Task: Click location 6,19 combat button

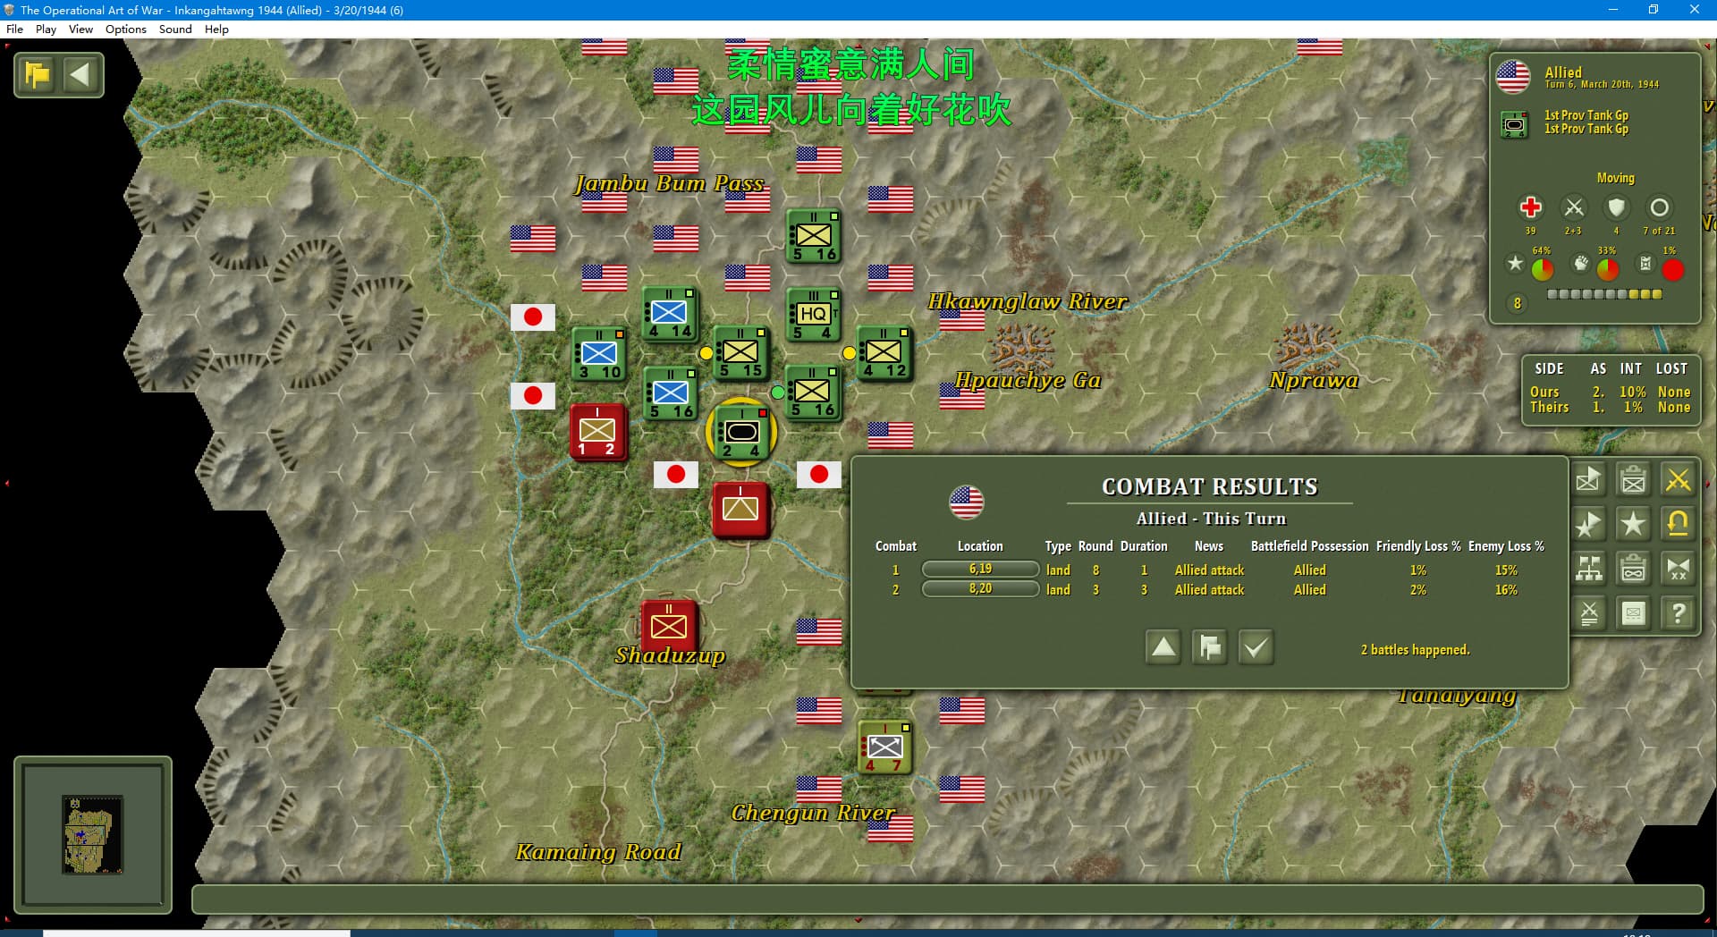Action: click(x=980, y=569)
